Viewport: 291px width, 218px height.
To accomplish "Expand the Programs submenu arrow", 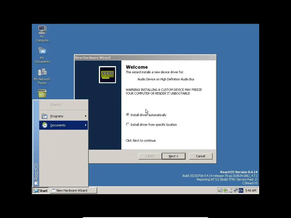I will tap(86, 116).
